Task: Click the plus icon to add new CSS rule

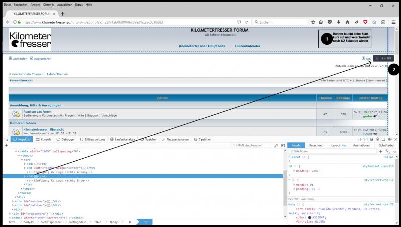Action: [x=380, y=151]
